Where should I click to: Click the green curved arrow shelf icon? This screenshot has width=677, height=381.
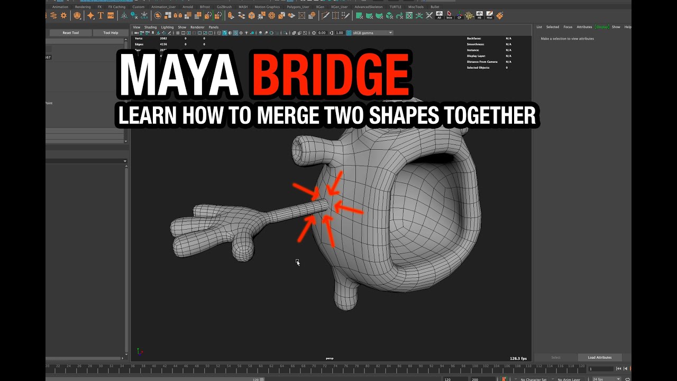[399, 15]
